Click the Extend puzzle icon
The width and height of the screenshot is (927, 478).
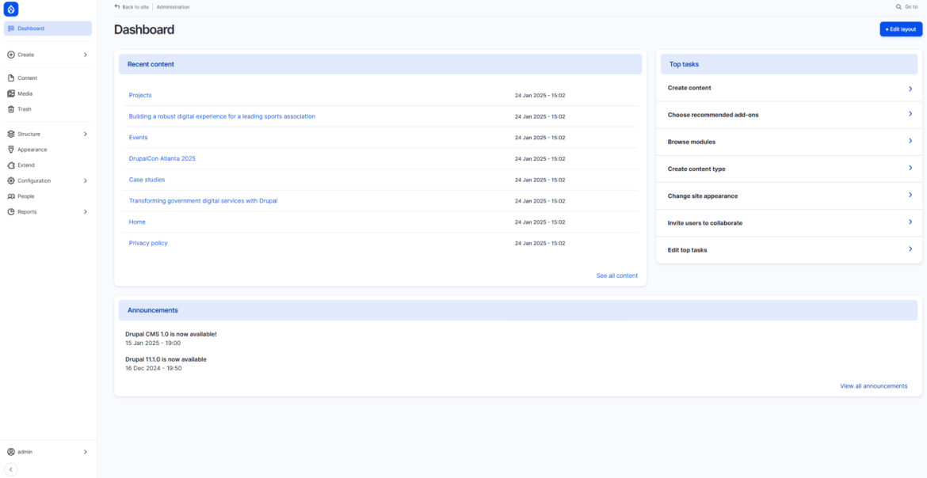pyautogui.click(x=11, y=165)
